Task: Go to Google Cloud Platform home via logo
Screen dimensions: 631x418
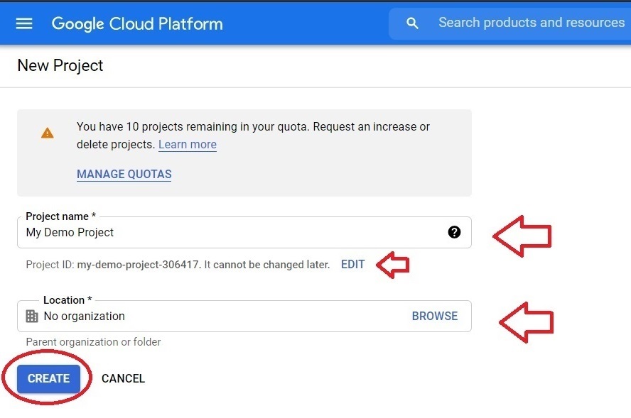Action: [x=137, y=23]
